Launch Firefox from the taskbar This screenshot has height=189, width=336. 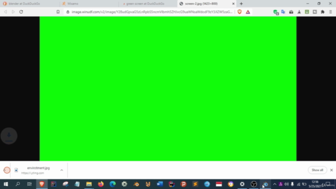click(x=100, y=184)
